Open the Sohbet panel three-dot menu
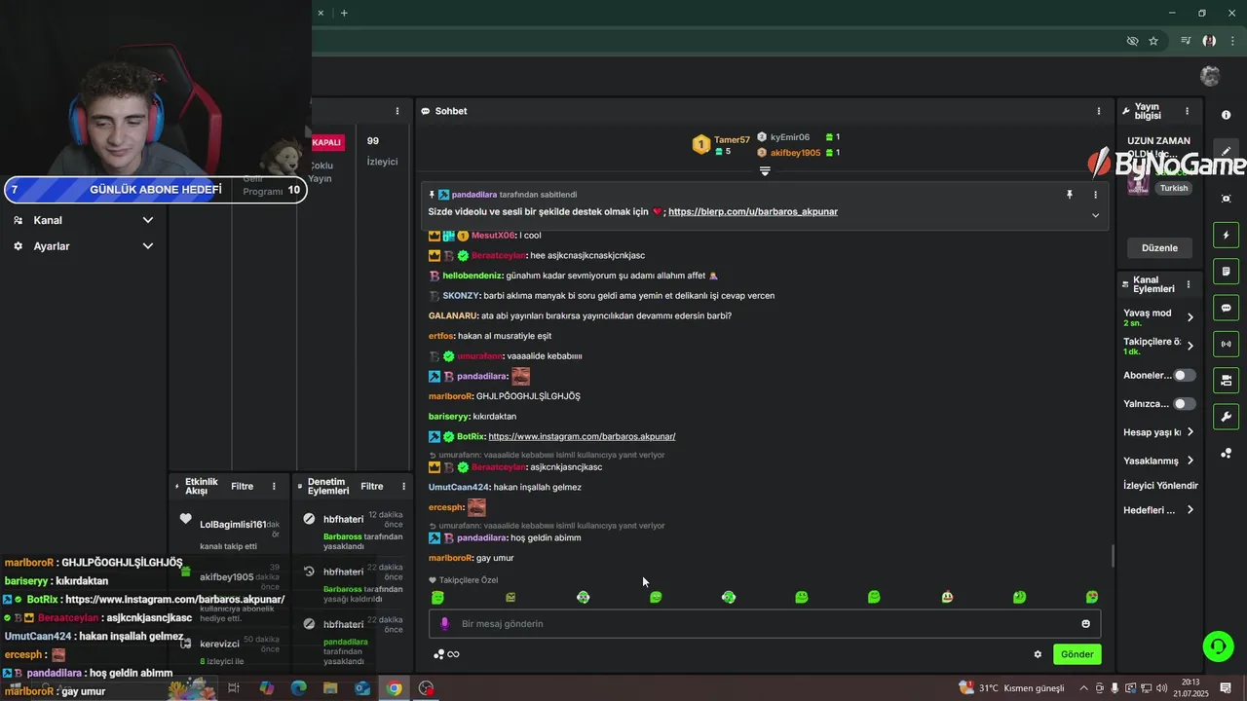 1099,111
